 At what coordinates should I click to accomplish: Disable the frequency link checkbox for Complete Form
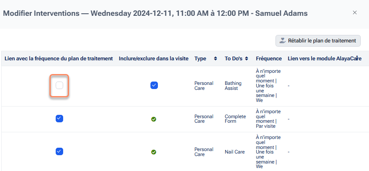59,119
